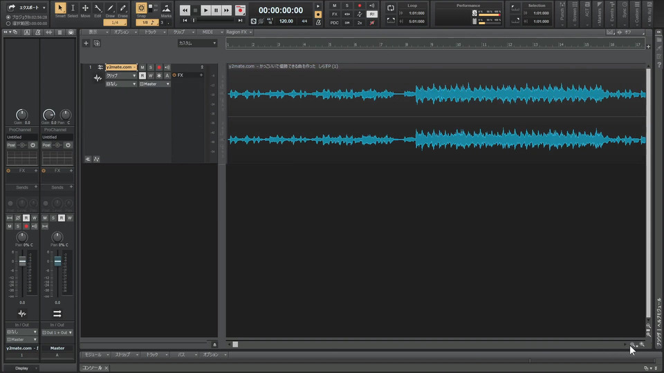Viewport: 664px width, 373px height.
Task: Click the transport Record button
Action: [x=240, y=10]
